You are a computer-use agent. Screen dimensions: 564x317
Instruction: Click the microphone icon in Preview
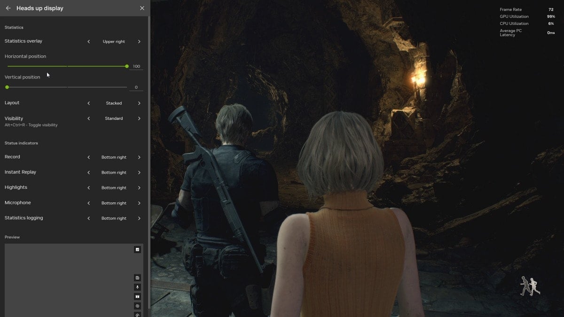137,287
